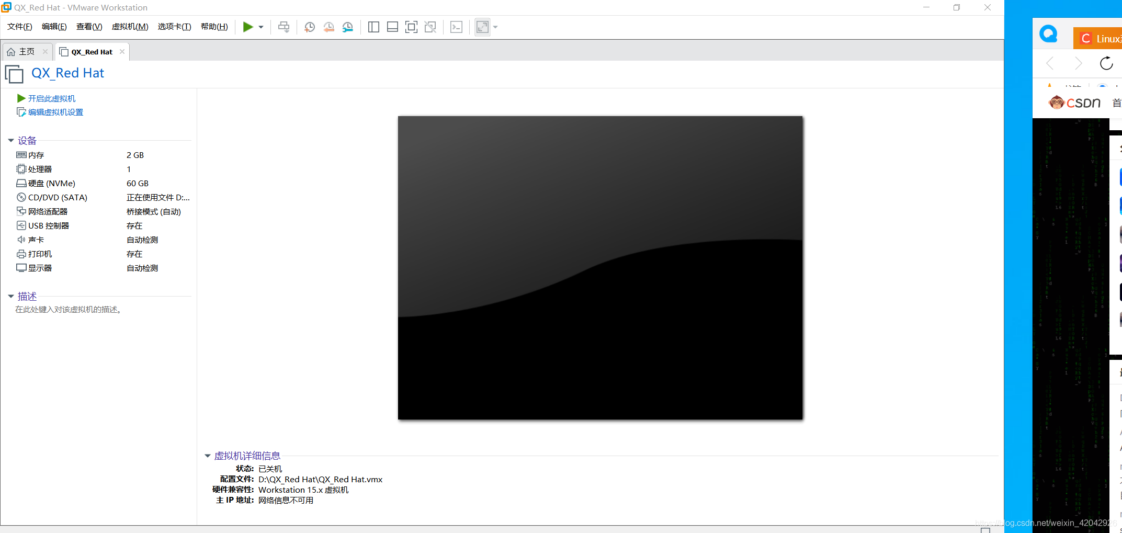Image resolution: width=1122 pixels, height=533 pixels.
Task: Select the USB 控制器 icon
Action: pos(21,225)
